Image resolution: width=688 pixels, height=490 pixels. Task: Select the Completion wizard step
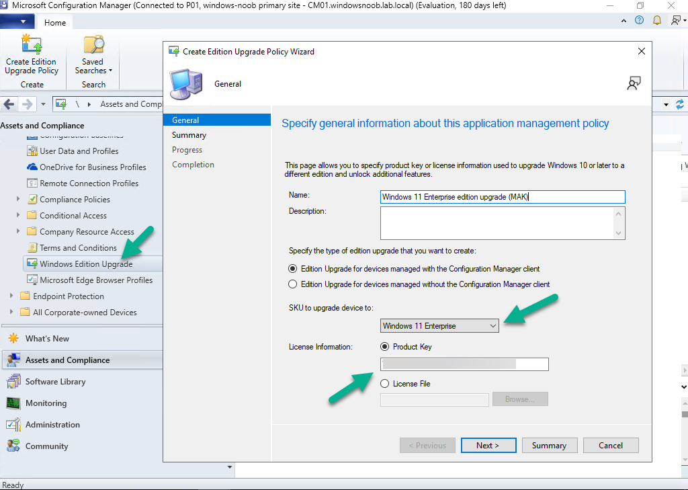193,164
